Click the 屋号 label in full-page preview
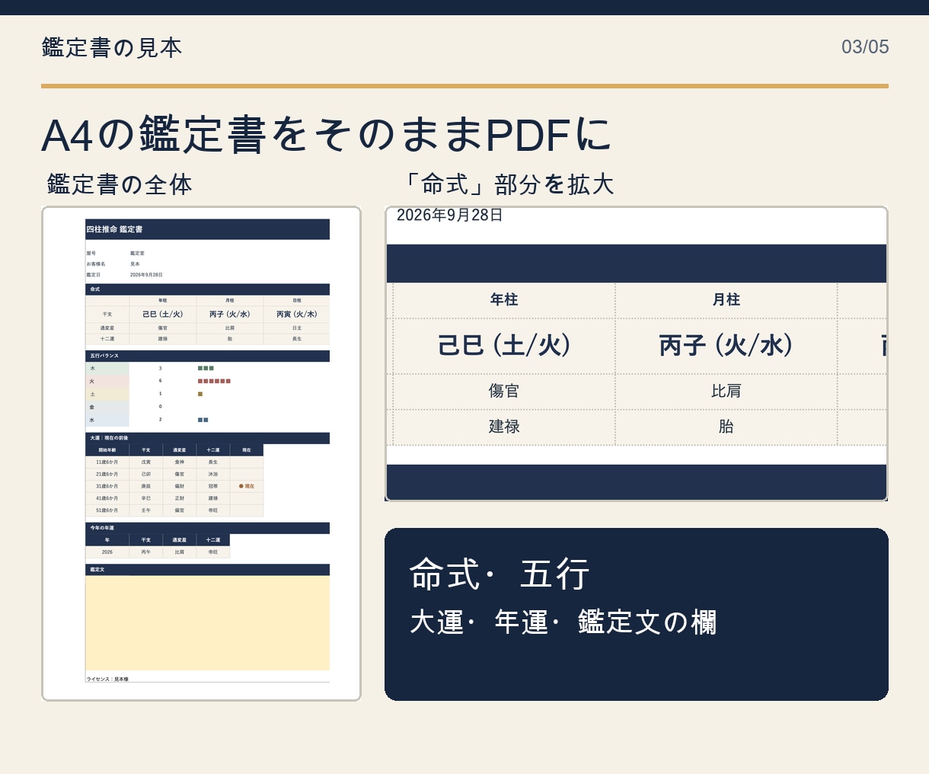 (x=91, y=253)
